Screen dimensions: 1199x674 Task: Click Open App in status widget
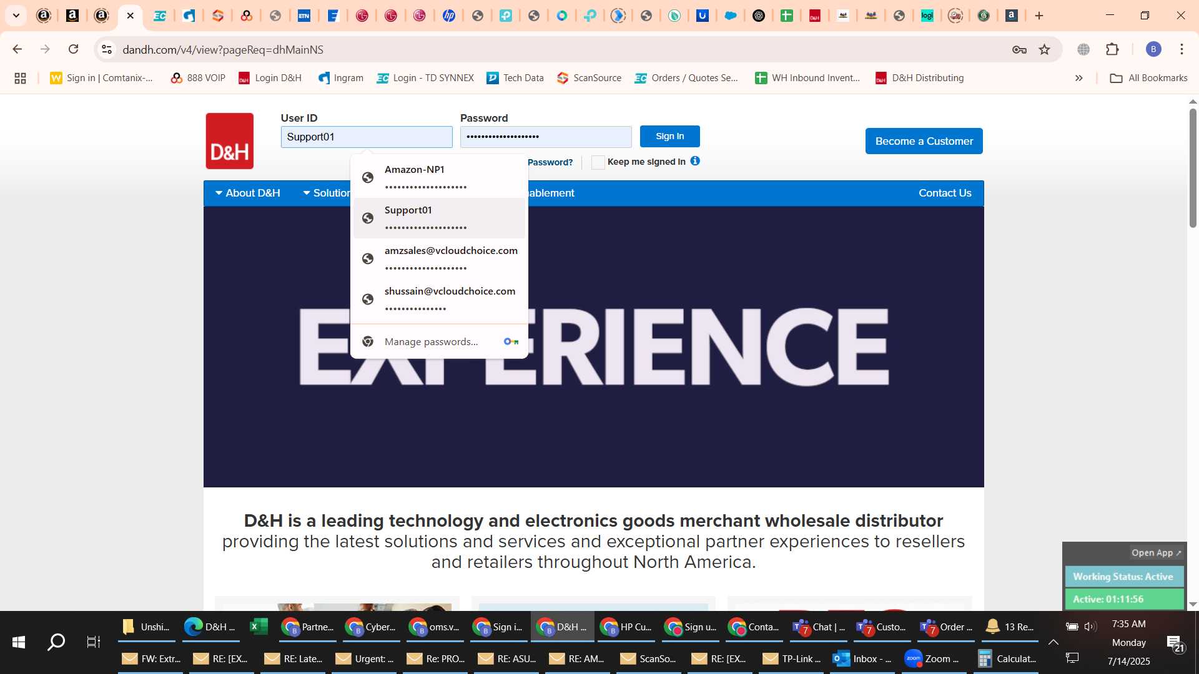click(x=1156, y=553)
